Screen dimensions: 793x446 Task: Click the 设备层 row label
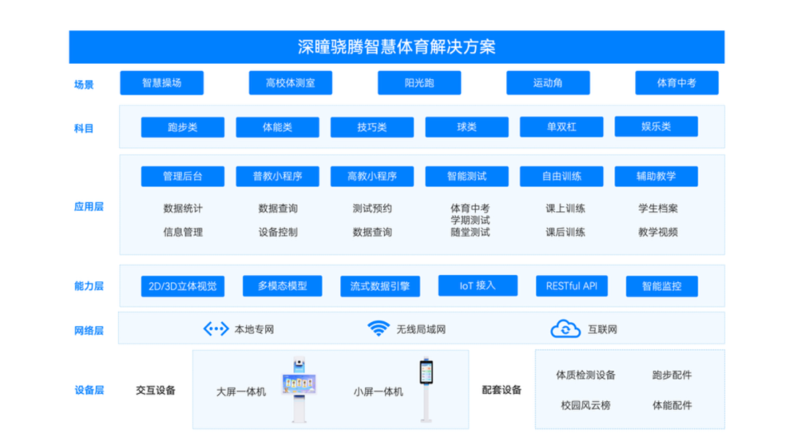[x=89, y=390]
